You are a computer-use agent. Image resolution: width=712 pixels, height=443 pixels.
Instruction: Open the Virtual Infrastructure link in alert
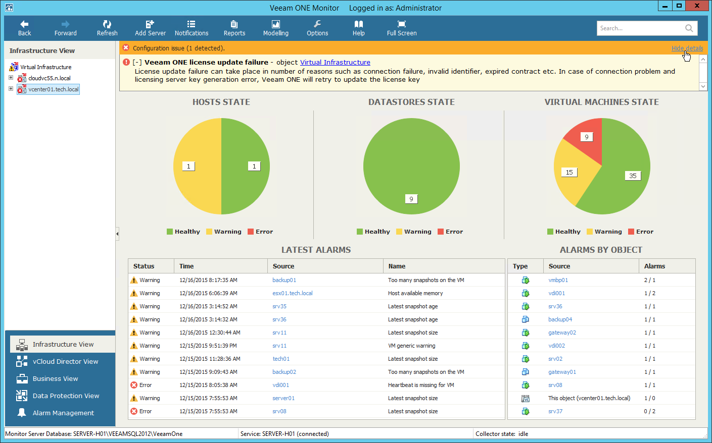point(335,62)
